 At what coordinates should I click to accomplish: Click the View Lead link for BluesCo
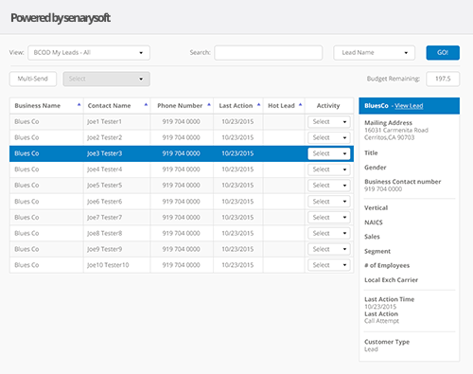[409, 106]
